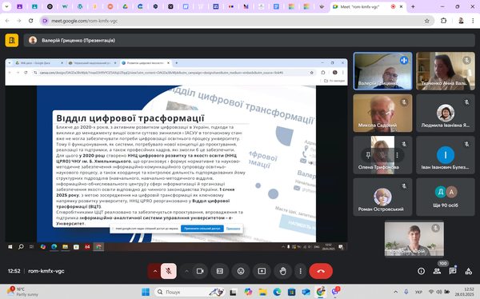
Task: Expand video settings chevron beside camera
Action: coord(186,271)
